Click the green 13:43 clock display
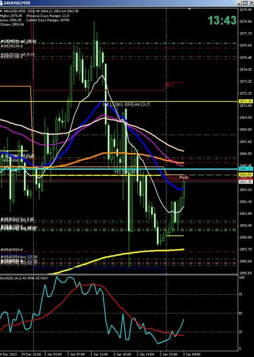254x357 pixels. point(222,21)
